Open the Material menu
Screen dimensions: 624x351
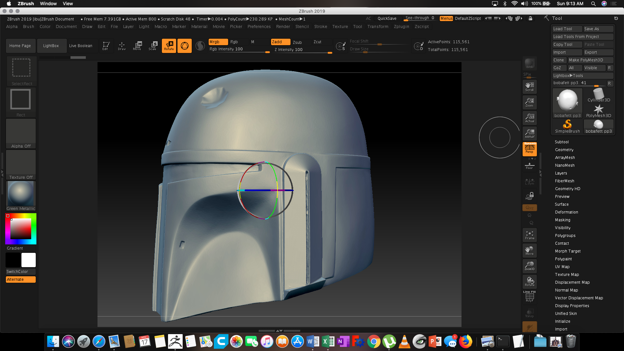[199, 27]
